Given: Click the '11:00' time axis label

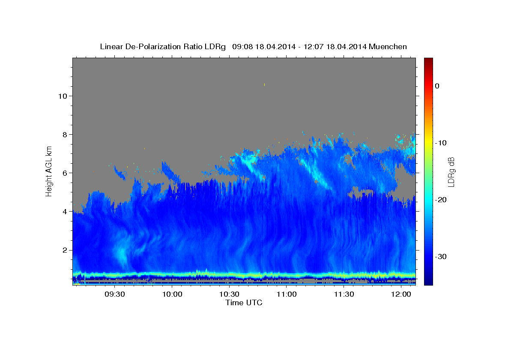Looking at the screenshot, I should coord(286,295).
